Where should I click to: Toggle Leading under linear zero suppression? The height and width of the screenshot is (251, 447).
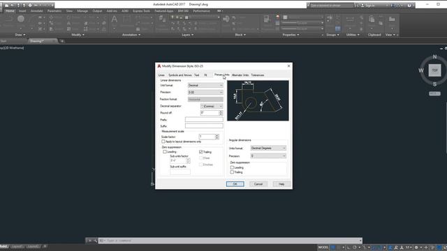[165, 152]
